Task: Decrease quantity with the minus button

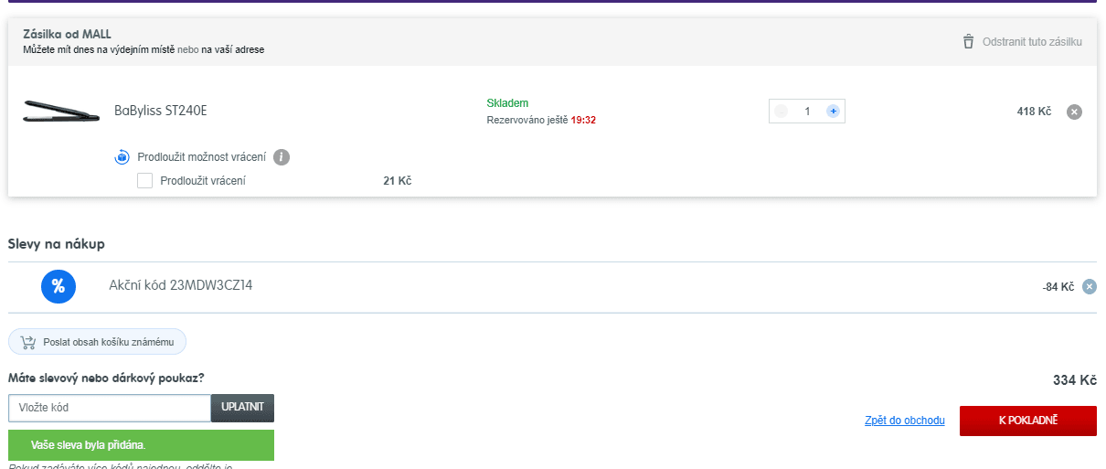Action: (781, 112)
